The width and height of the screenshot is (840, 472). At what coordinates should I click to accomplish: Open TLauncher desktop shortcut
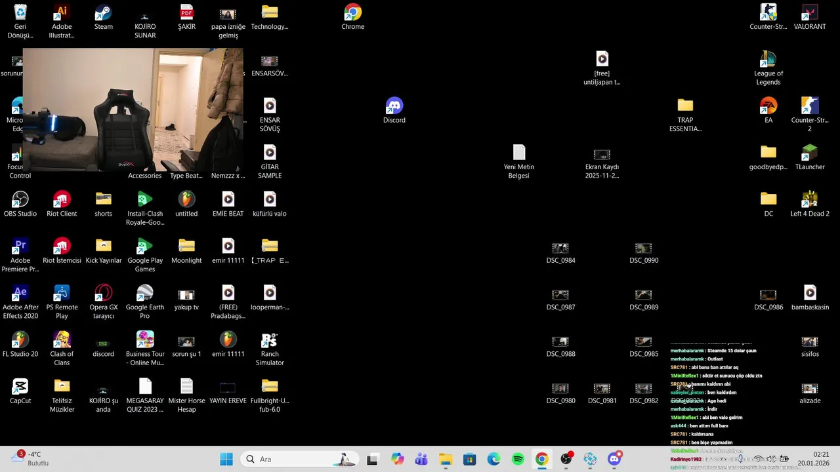pos(810,157)
